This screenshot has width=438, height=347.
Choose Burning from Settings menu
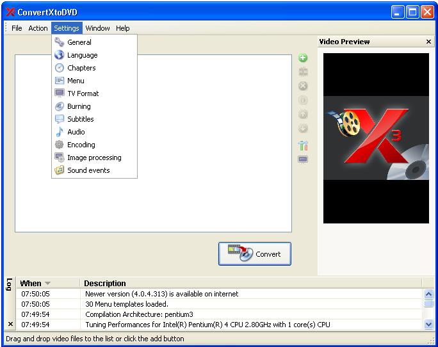(94, 106)
